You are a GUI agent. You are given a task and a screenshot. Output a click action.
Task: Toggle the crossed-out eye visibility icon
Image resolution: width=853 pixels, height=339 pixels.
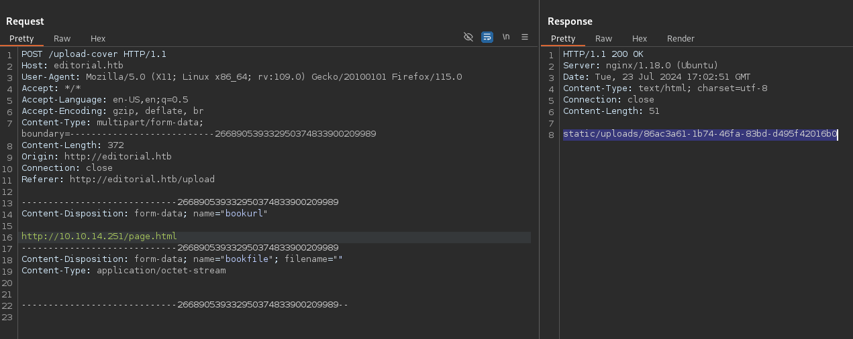468,37
